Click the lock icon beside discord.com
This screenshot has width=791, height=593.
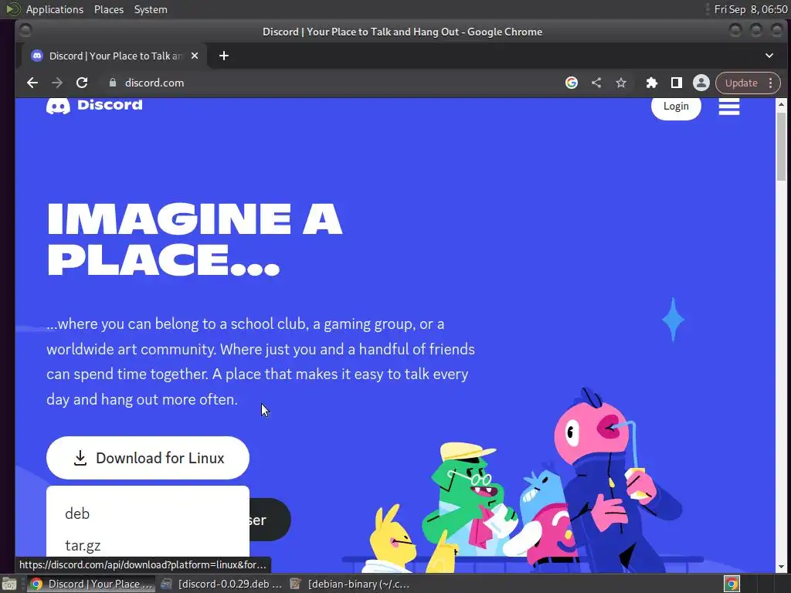(x=113, y=83)
